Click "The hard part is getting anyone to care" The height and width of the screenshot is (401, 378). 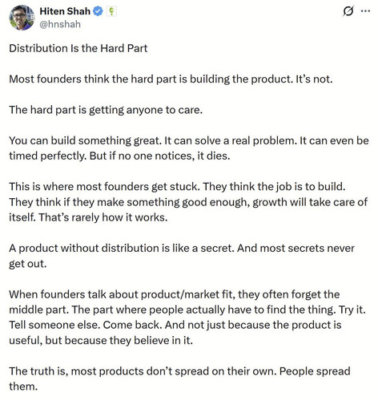click(x=106, y=110)
